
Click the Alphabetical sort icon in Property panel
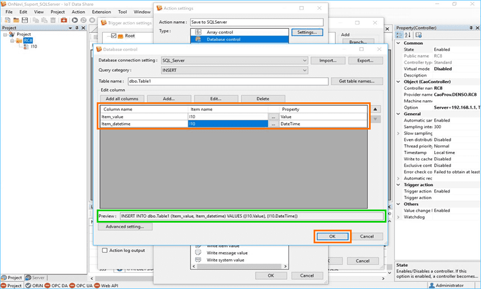pyautogui.click(x=408, y=35)
